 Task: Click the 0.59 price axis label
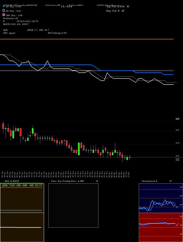178,143
